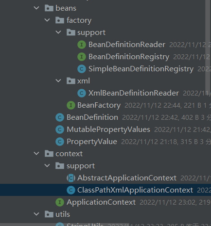The width and height of the screenshot is (211, 226).
Task: Select the xml package label
Action: [84, 81]
